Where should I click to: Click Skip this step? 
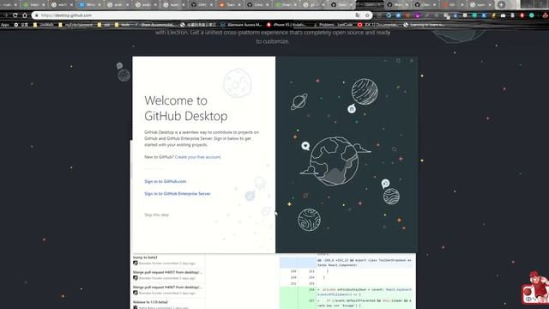[156, 215]
